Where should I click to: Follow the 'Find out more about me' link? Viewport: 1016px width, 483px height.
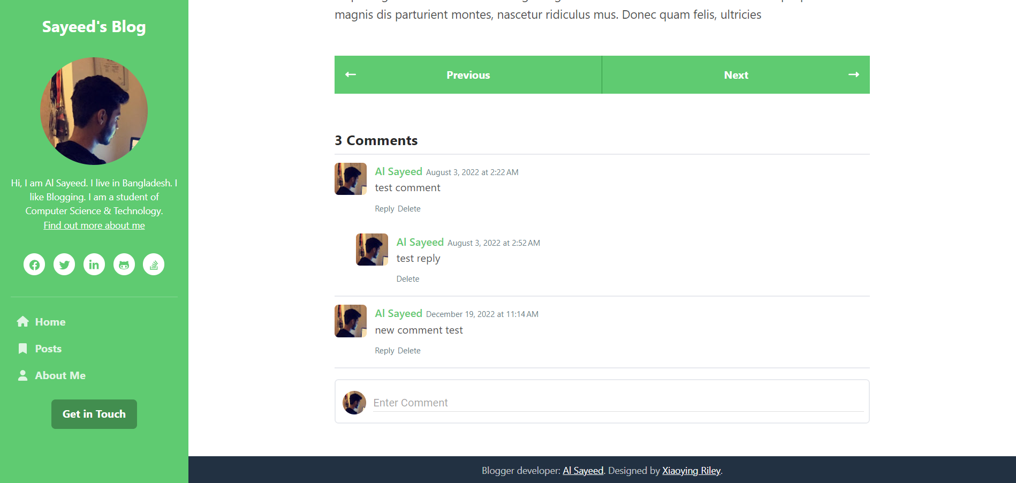pyautogui.click(x=94, y=225)
